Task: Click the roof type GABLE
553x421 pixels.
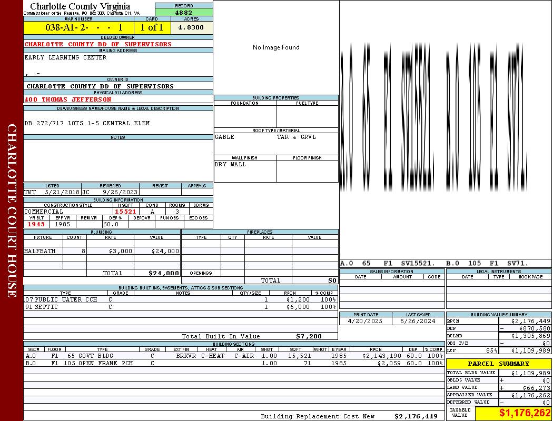Action: click(x=224, y=137)
